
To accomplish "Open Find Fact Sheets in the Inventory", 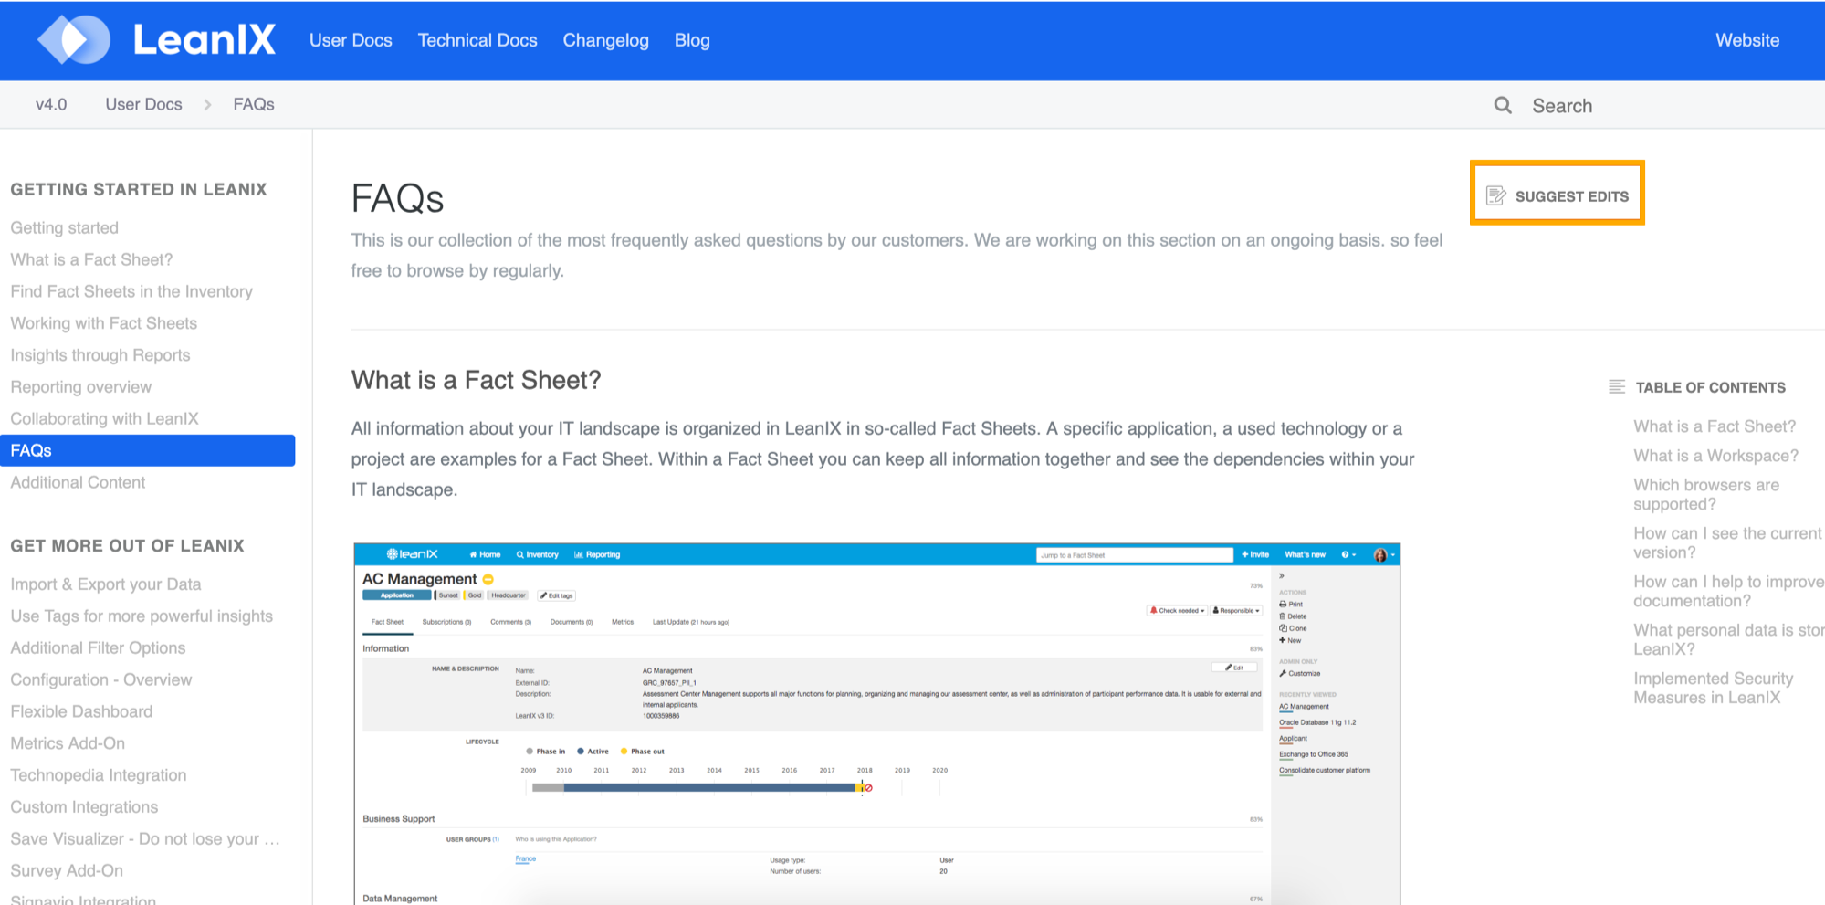I will [131, 291].
